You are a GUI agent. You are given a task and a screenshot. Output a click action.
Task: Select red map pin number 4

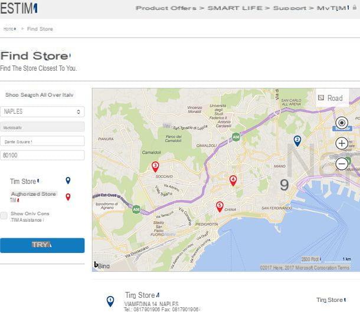pyautogui.click(x=233, y=180)
